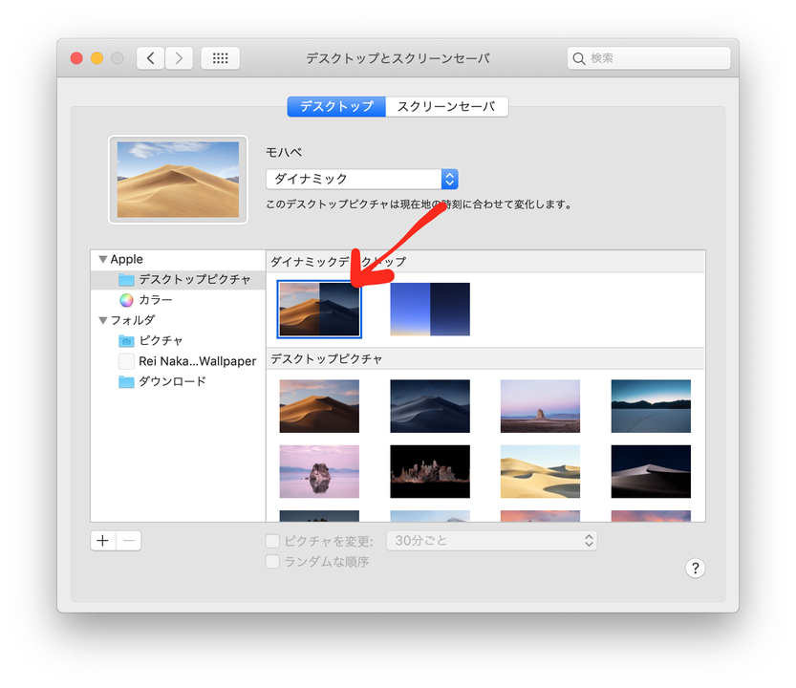Select カラー in the sidebar
This screenshot has height=688, width=796.
tap(178, 300)
